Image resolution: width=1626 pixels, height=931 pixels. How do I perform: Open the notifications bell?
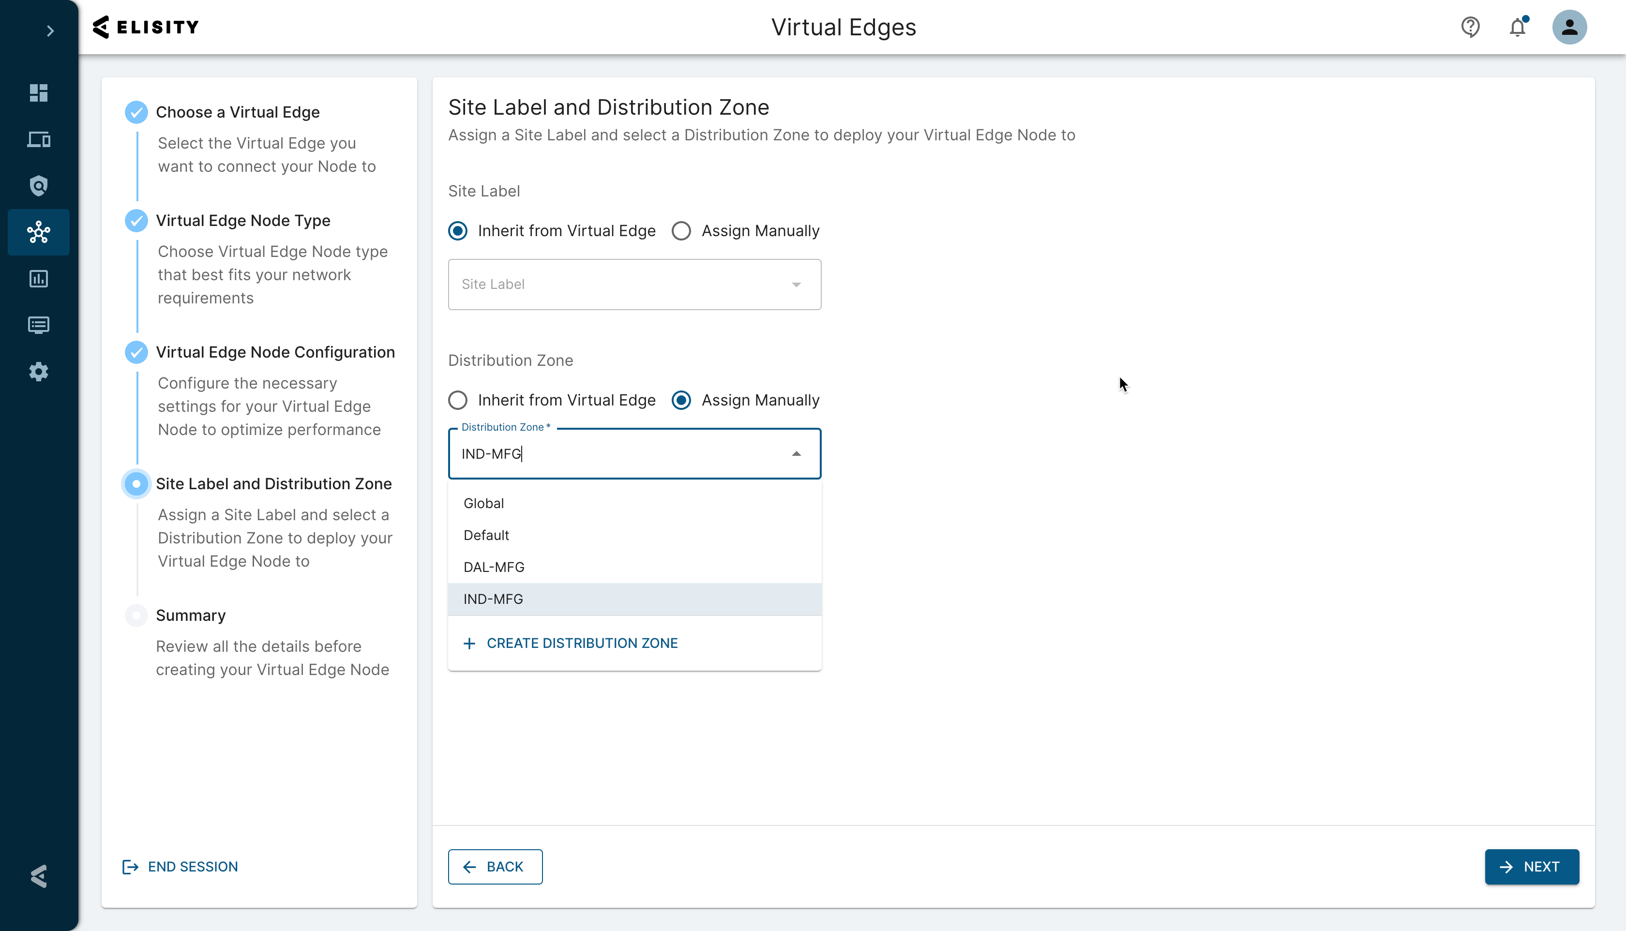(1517, 28)
